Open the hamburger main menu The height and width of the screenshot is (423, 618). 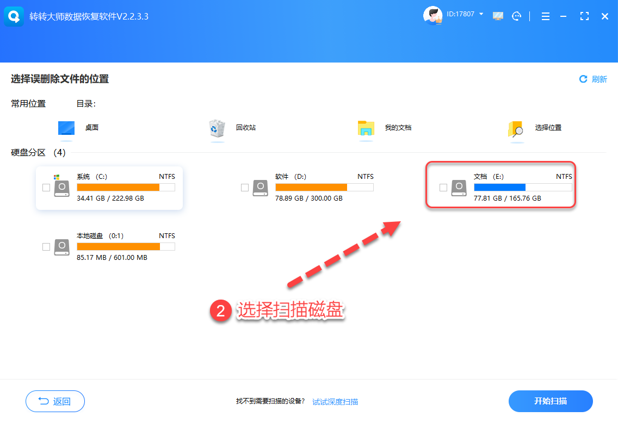pos(545,16)
